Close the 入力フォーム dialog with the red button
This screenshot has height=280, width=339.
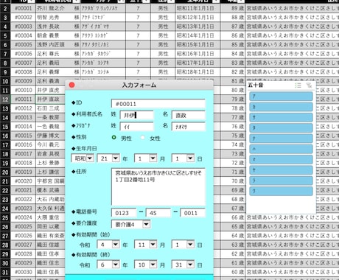point(71,85)
